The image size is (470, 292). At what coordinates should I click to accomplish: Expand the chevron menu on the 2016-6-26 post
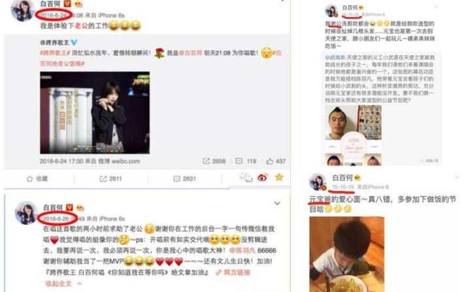[277, 203]
